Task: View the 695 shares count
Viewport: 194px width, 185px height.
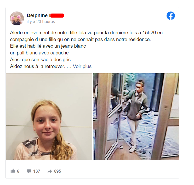Action: 58,171
